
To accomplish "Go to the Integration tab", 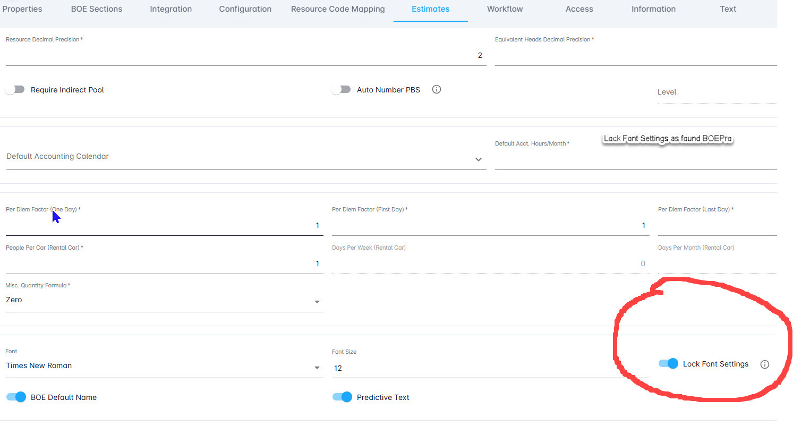I will [x=171, y=9].
